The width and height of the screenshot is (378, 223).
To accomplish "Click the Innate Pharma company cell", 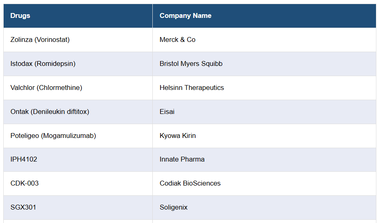I will (x=182, y=160).
